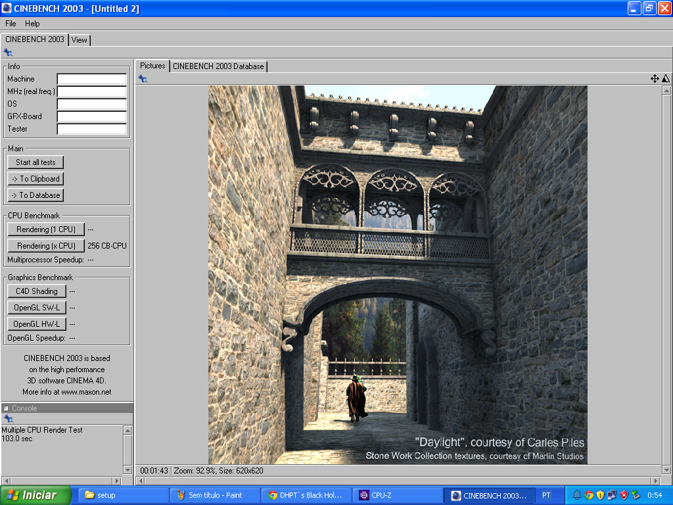
Task: Open the Iniciar start button
Action: 35,495
